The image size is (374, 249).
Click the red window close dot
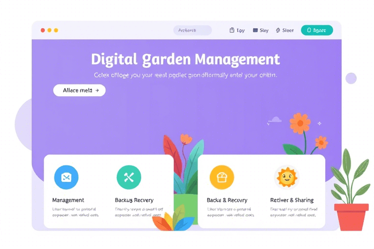[x=43, y=30]
